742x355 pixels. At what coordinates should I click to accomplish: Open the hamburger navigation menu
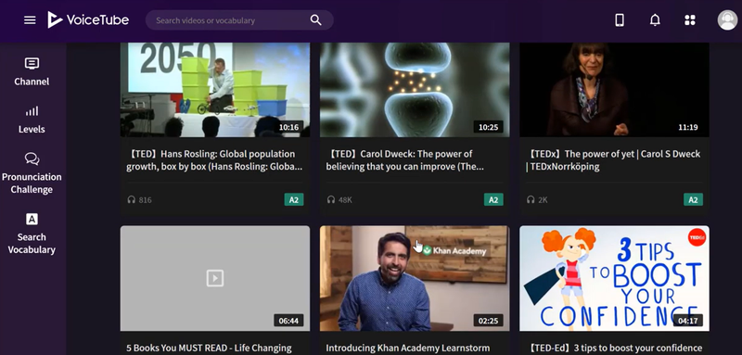coord(30,20)
